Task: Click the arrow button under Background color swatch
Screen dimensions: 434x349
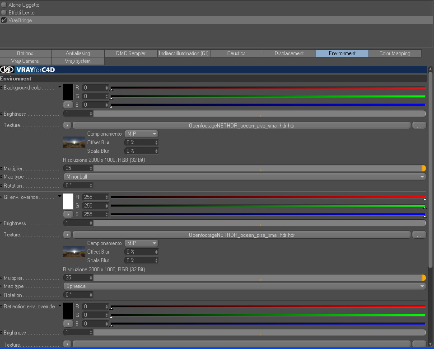Action: click(x=68, y=105)
